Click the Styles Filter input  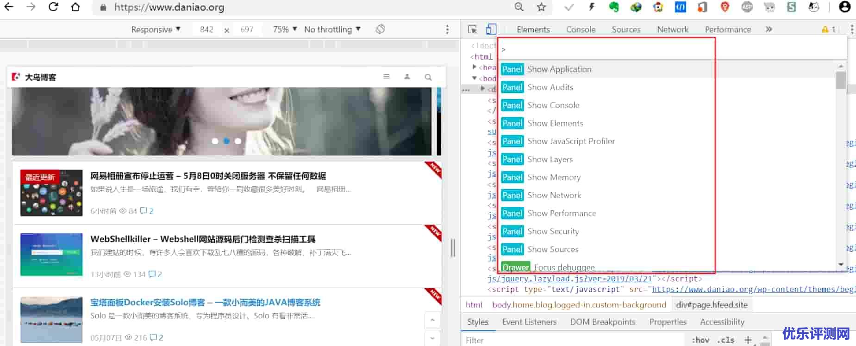click(x=574, y=340)
